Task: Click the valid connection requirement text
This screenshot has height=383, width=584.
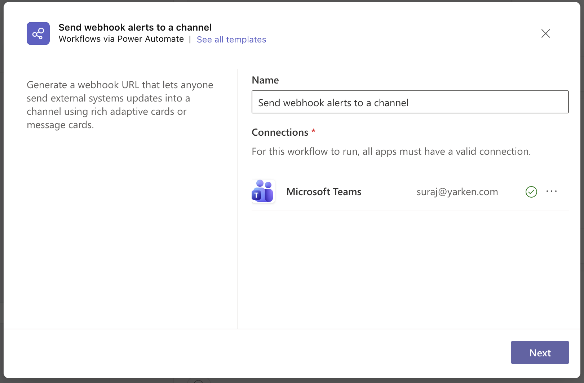Action: click(x=391, y=152)
